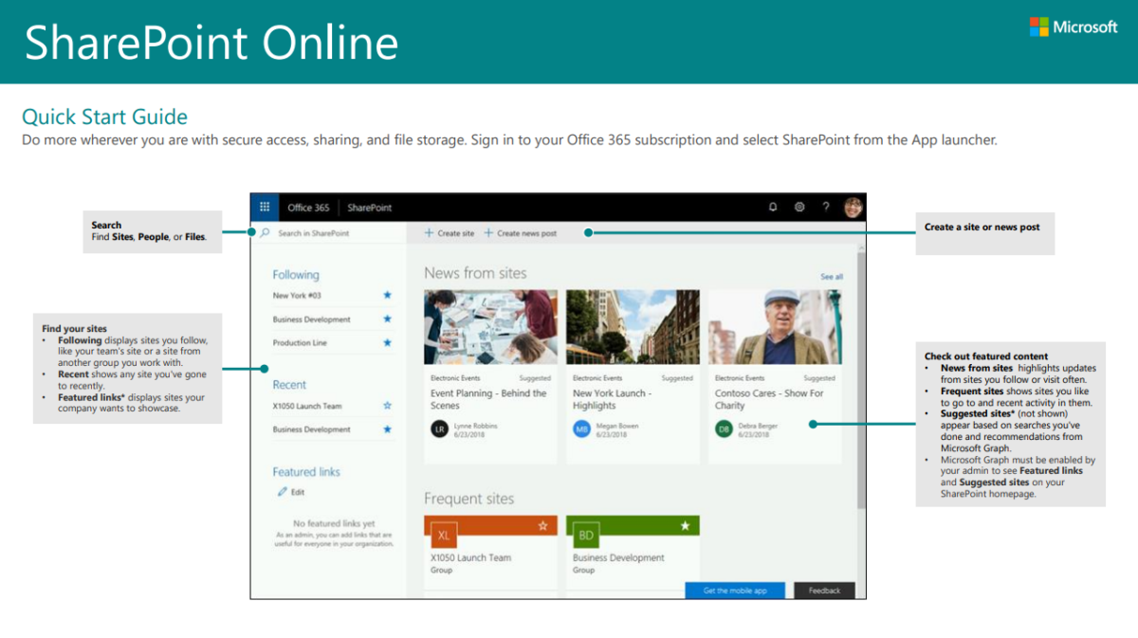Image resolution: width=1138 pixels, height=638 pixels.
Task: Open the X1050 Launch Team site tile icon
Action: [x=443, y=534]
